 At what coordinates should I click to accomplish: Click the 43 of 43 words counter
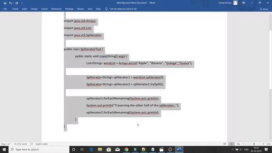[20, 144]
